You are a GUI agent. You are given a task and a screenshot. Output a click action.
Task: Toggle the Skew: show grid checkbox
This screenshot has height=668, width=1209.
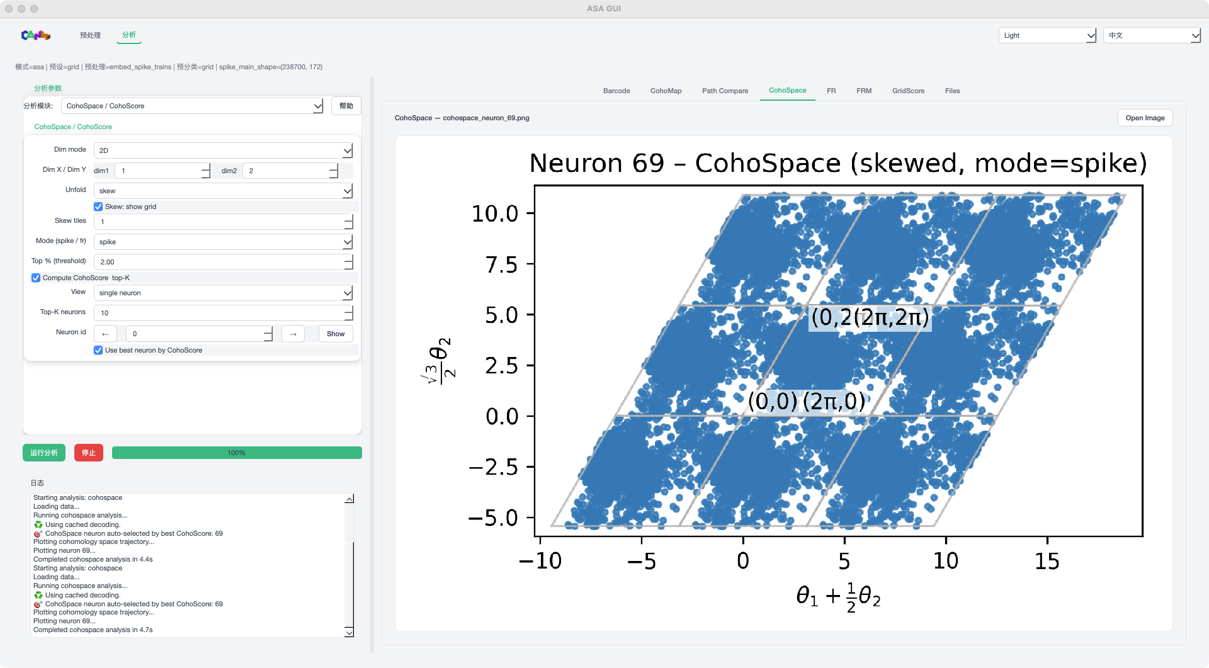click(98, 207)
